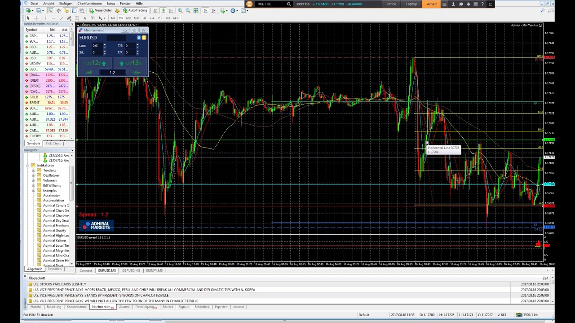This screenshot has height=323, width=575.
Task: Open the Tick Chart tab
Action: pyautogui.click(x=53, y=143)
